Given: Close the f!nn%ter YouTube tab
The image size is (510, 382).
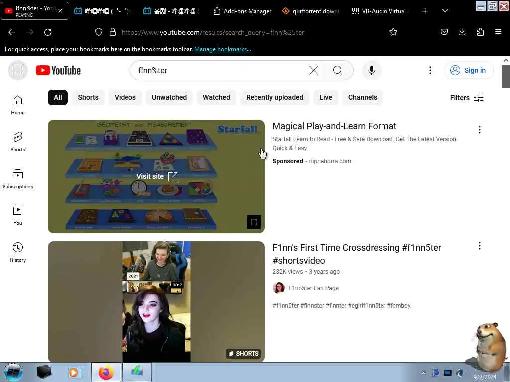Looking at the screenshot, I should click(60, 11).
